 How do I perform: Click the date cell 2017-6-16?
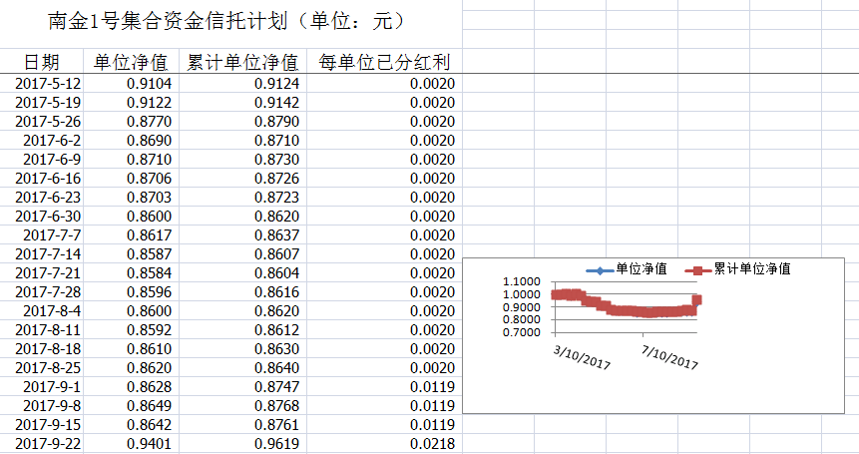(48, 178)
